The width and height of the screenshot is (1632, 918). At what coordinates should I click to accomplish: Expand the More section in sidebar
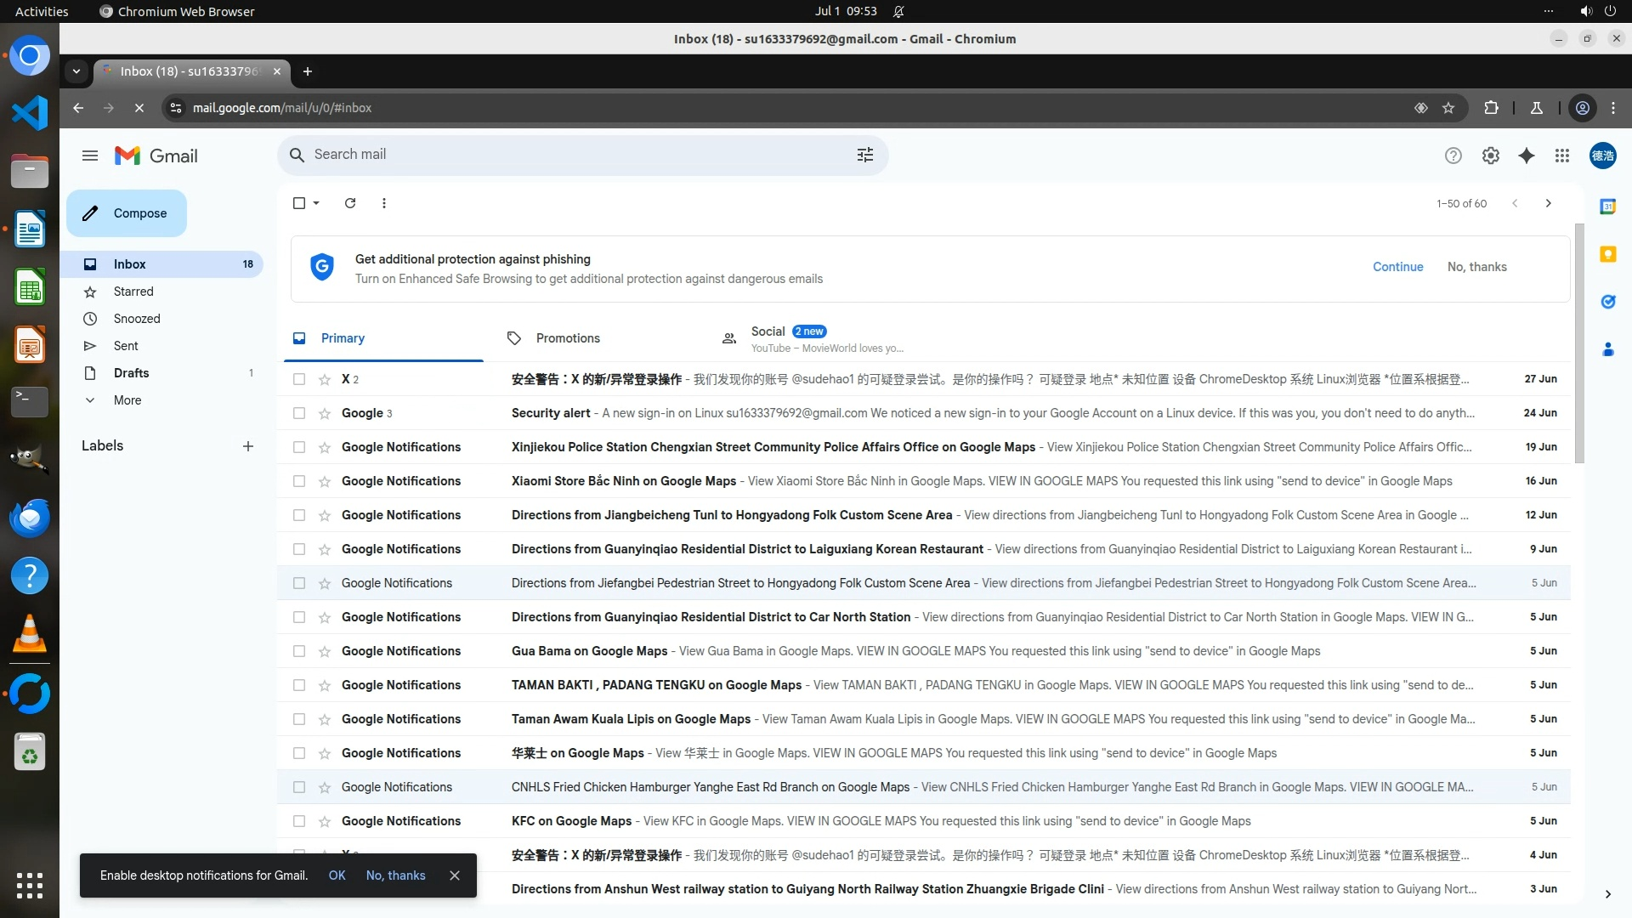127,400
